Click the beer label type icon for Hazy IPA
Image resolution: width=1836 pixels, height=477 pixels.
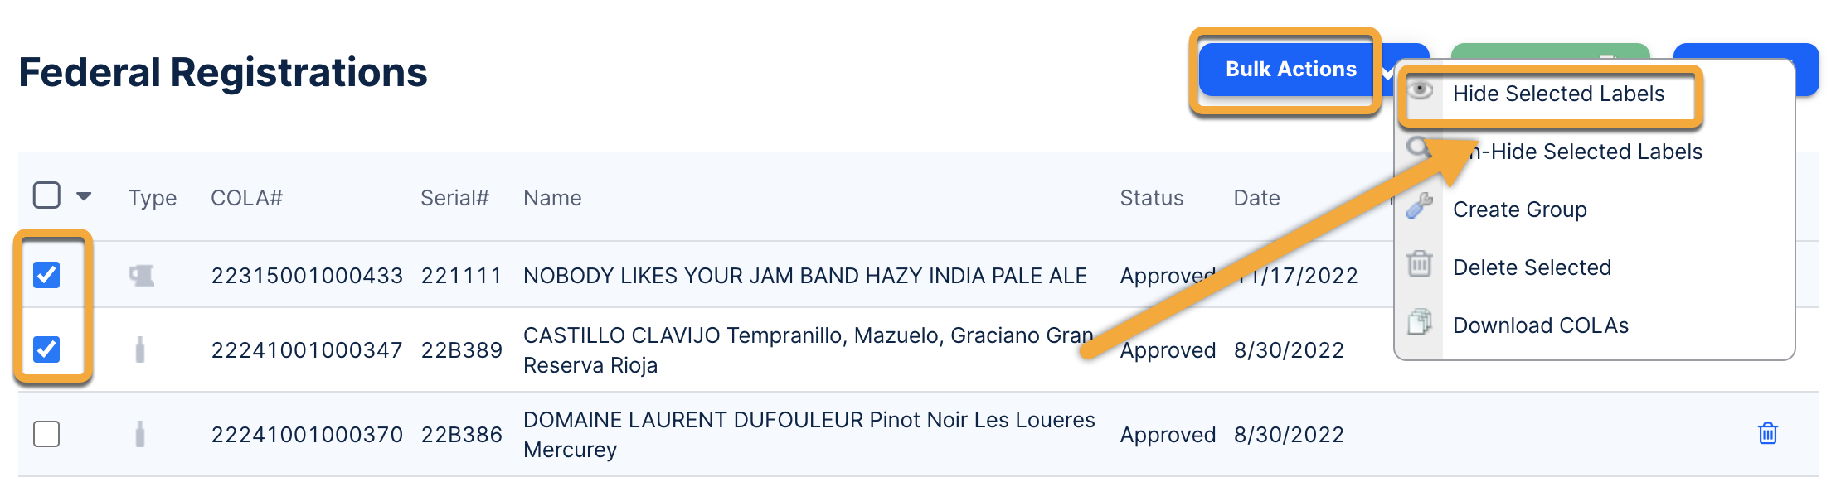coord(142,276)
